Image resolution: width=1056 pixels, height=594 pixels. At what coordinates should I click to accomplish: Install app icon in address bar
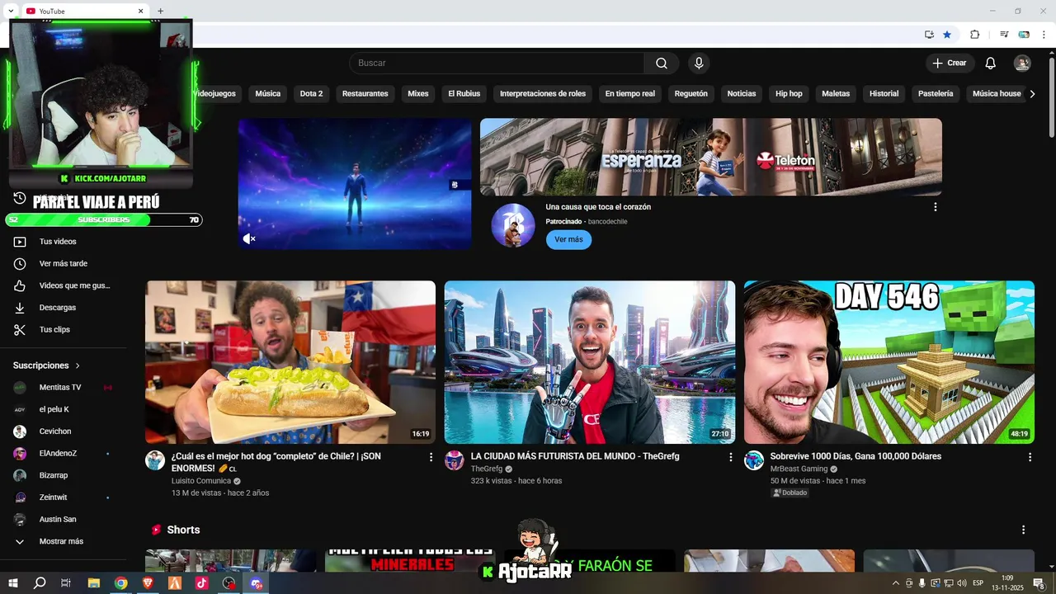tap(929, 35)
